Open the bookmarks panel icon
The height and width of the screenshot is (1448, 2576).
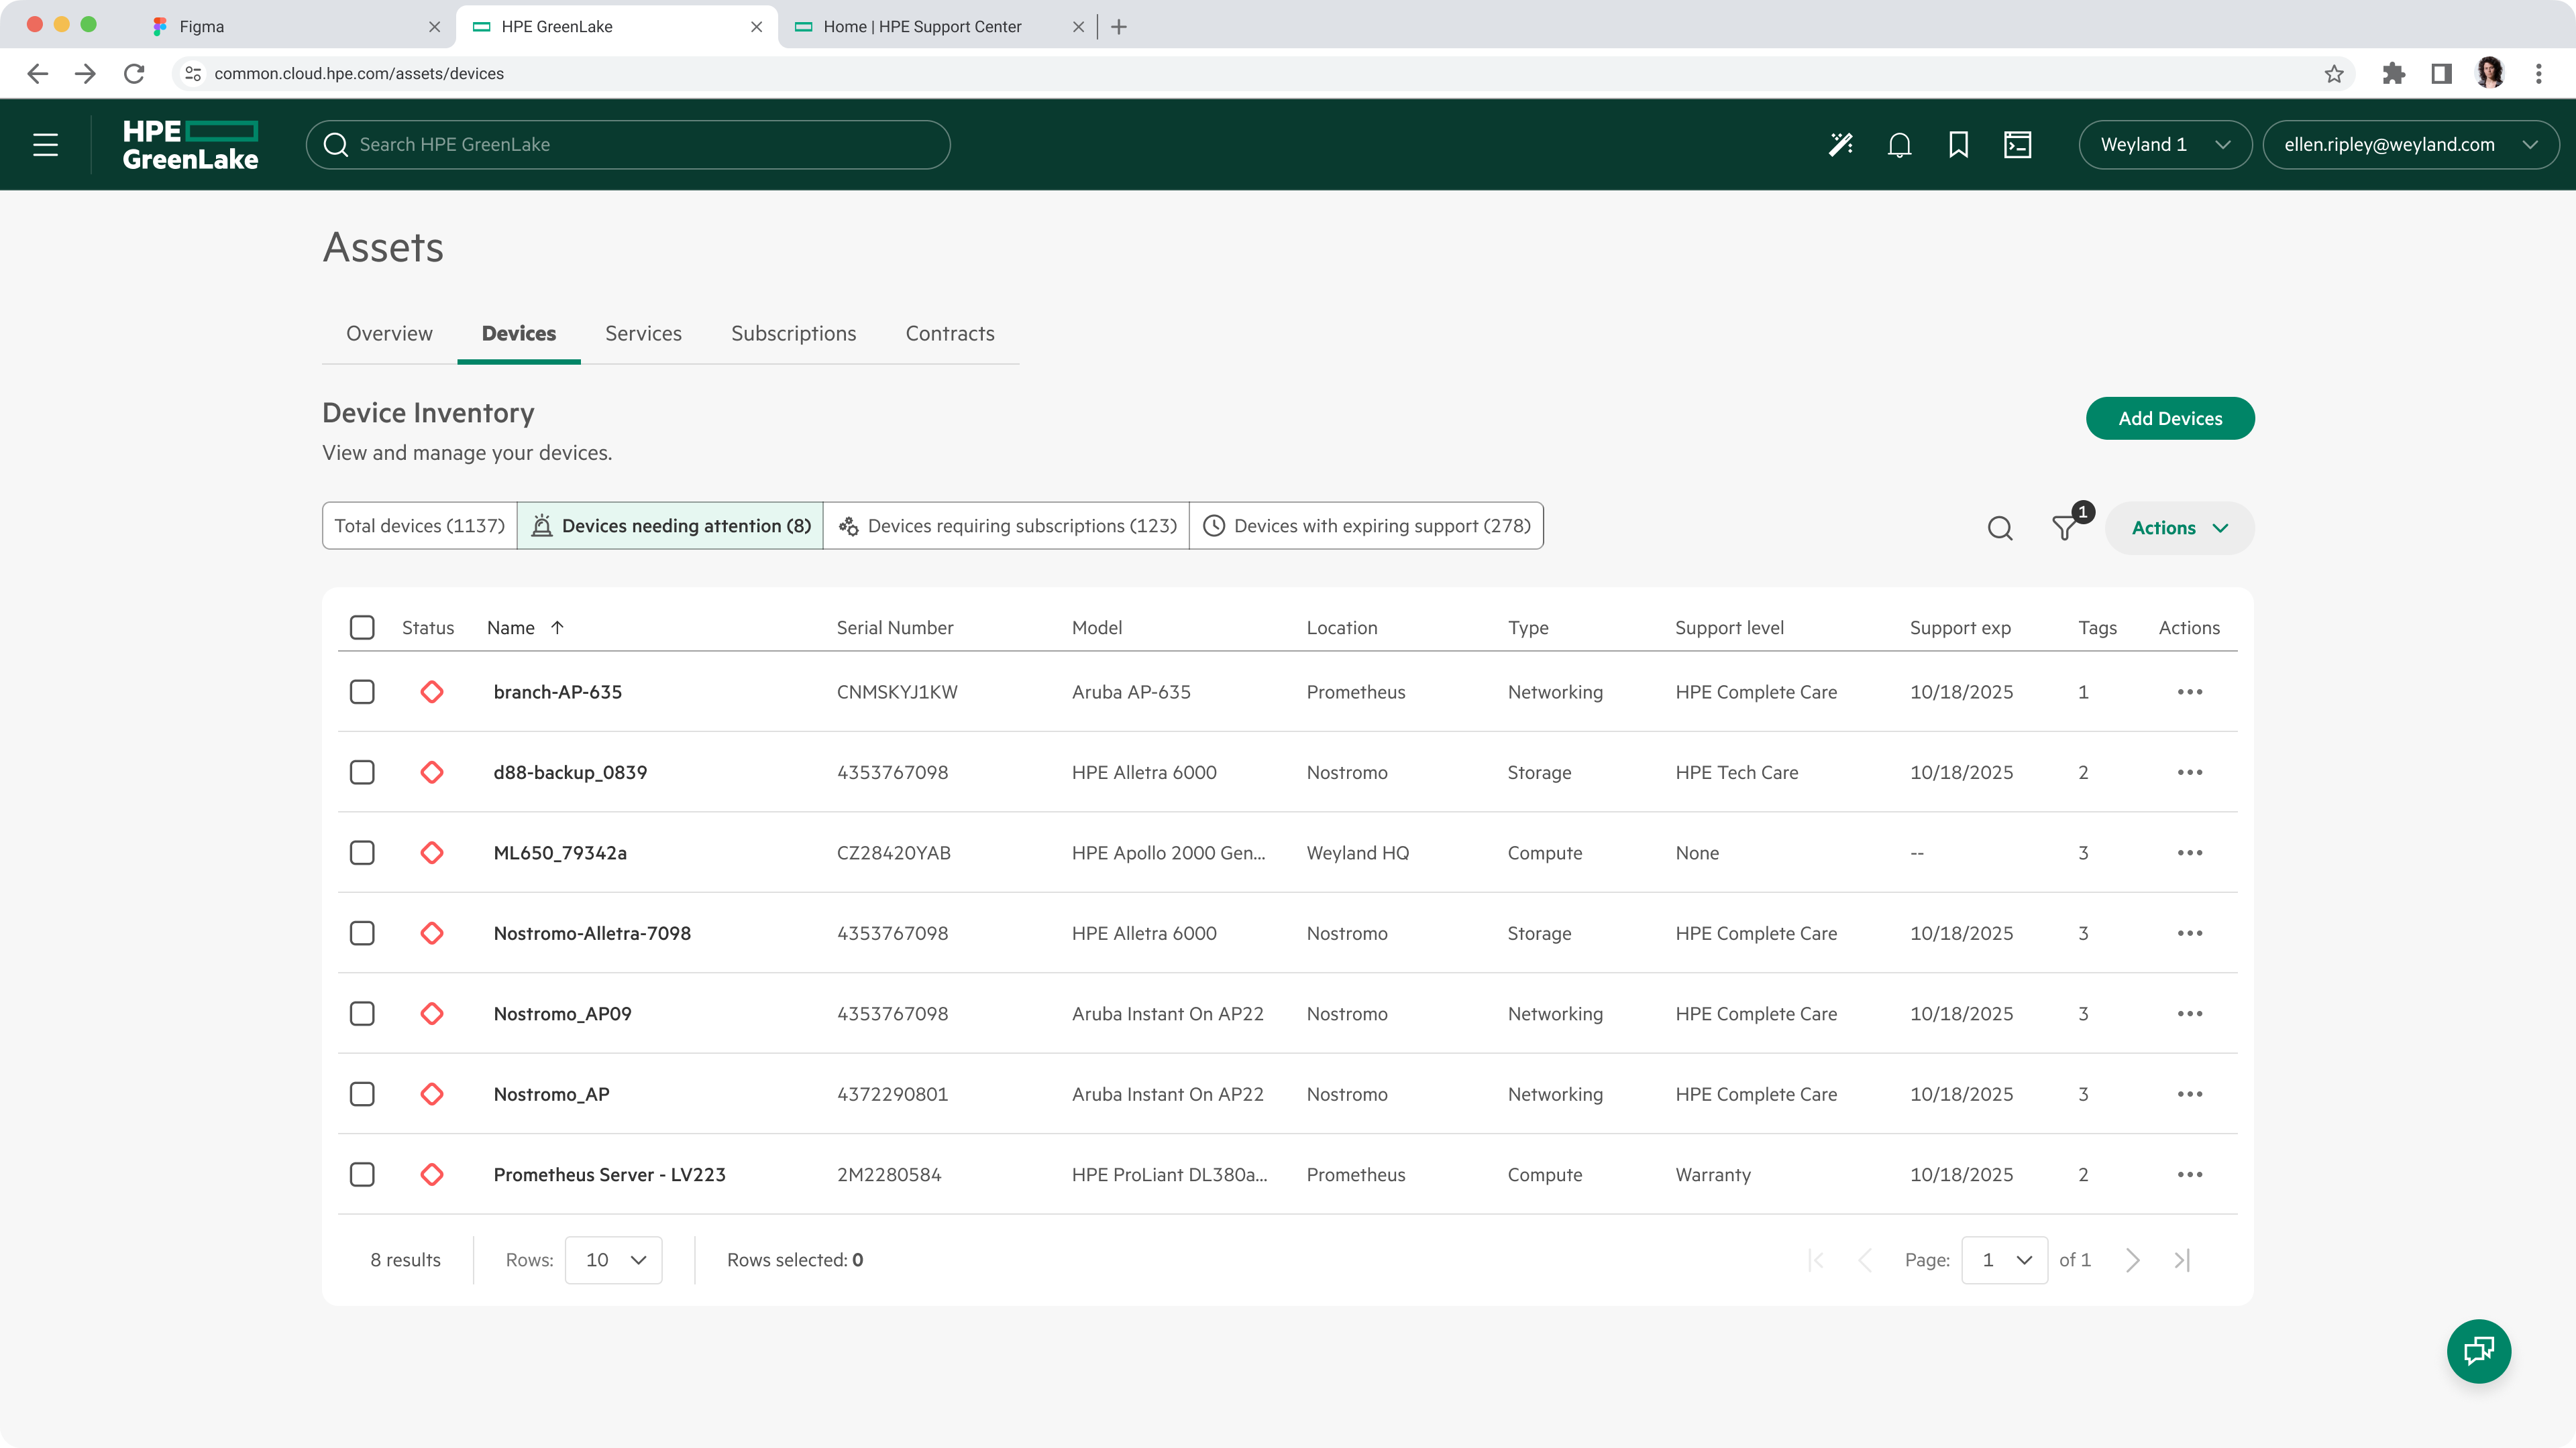coord(1957,144)
